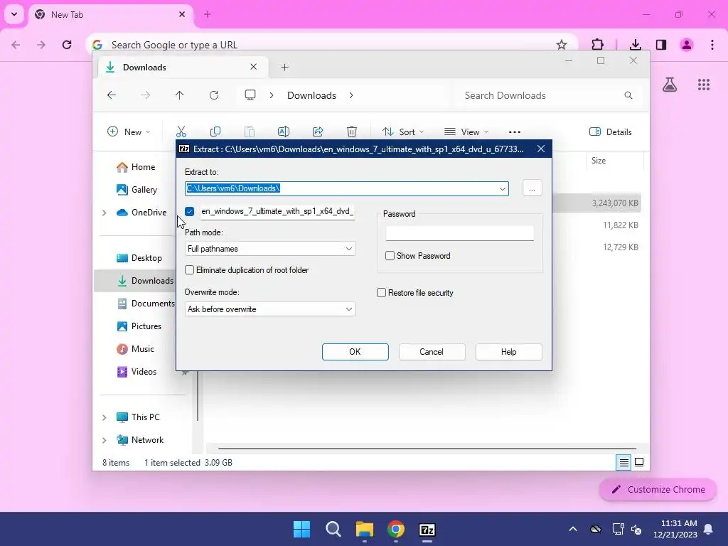Click Cancel in the Extract dialog

[432, 352]
